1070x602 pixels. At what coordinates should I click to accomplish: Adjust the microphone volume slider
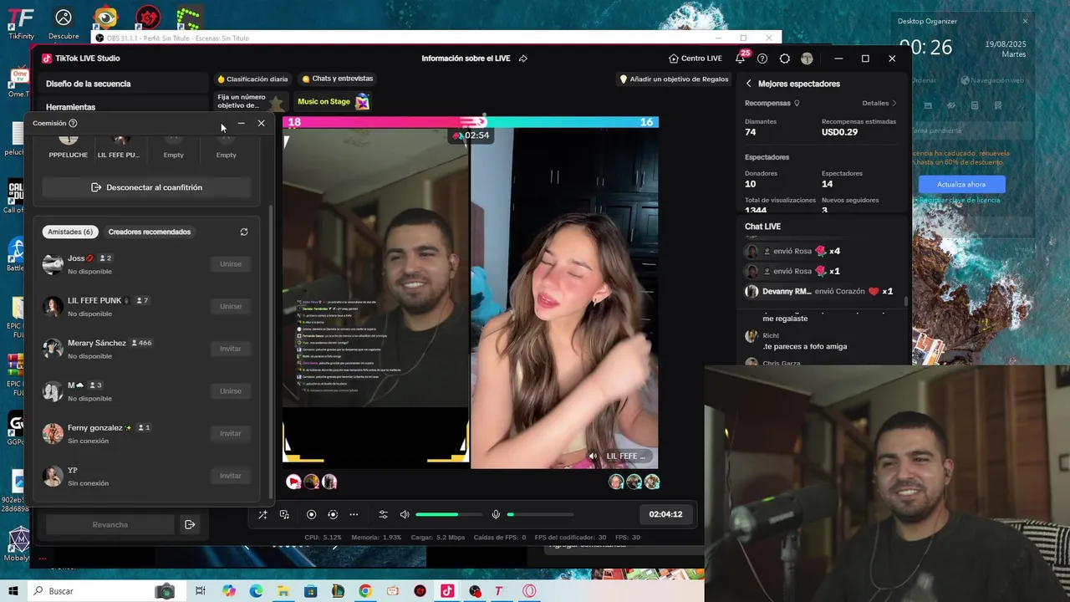click(x=540, y=515)
